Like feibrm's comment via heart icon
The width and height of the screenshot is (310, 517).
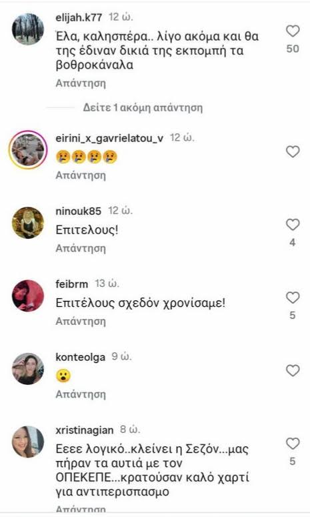293,298
